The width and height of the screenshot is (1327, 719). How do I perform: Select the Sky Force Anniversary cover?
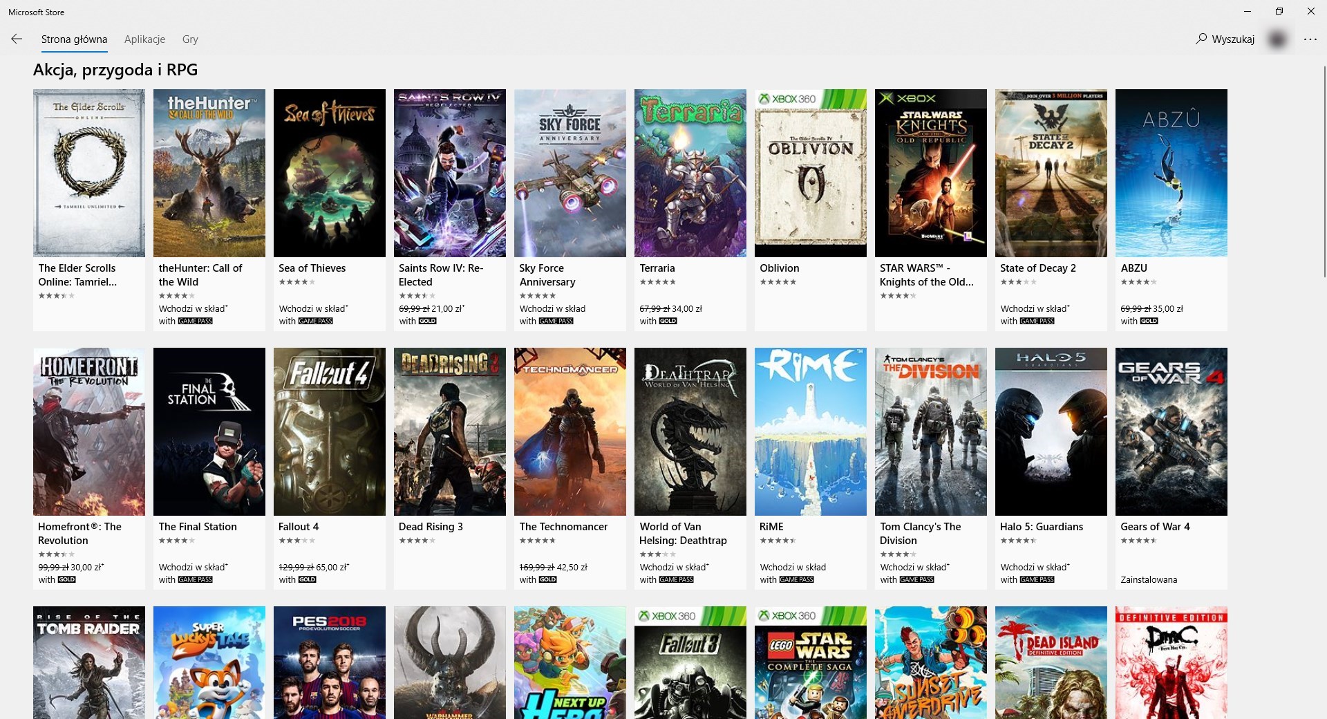[570, 173]
